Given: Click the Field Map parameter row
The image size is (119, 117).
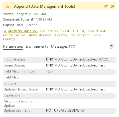Looking at the screenshot, I should [59, 77].
